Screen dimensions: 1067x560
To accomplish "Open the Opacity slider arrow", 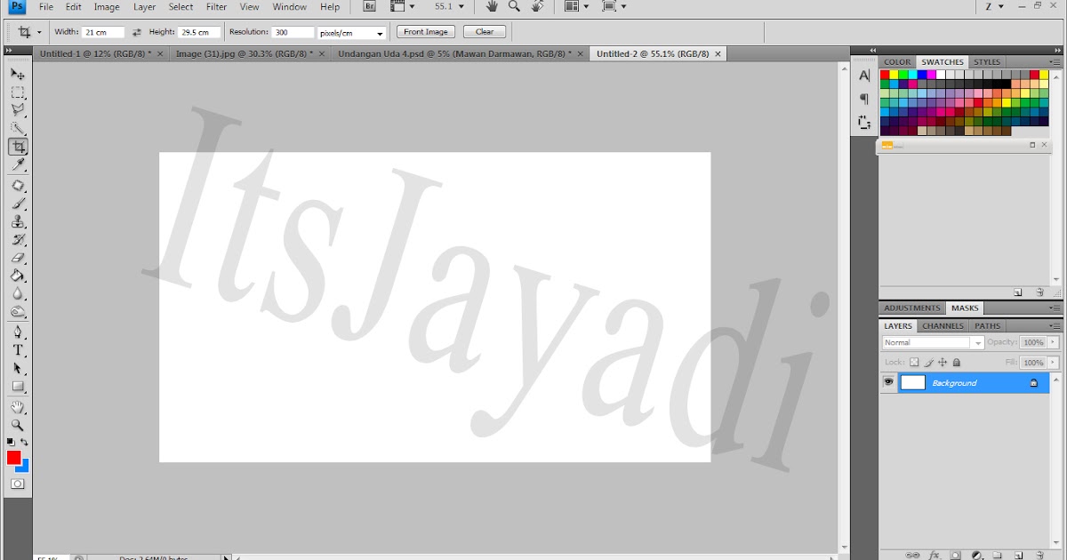I will pos(1054,342).
